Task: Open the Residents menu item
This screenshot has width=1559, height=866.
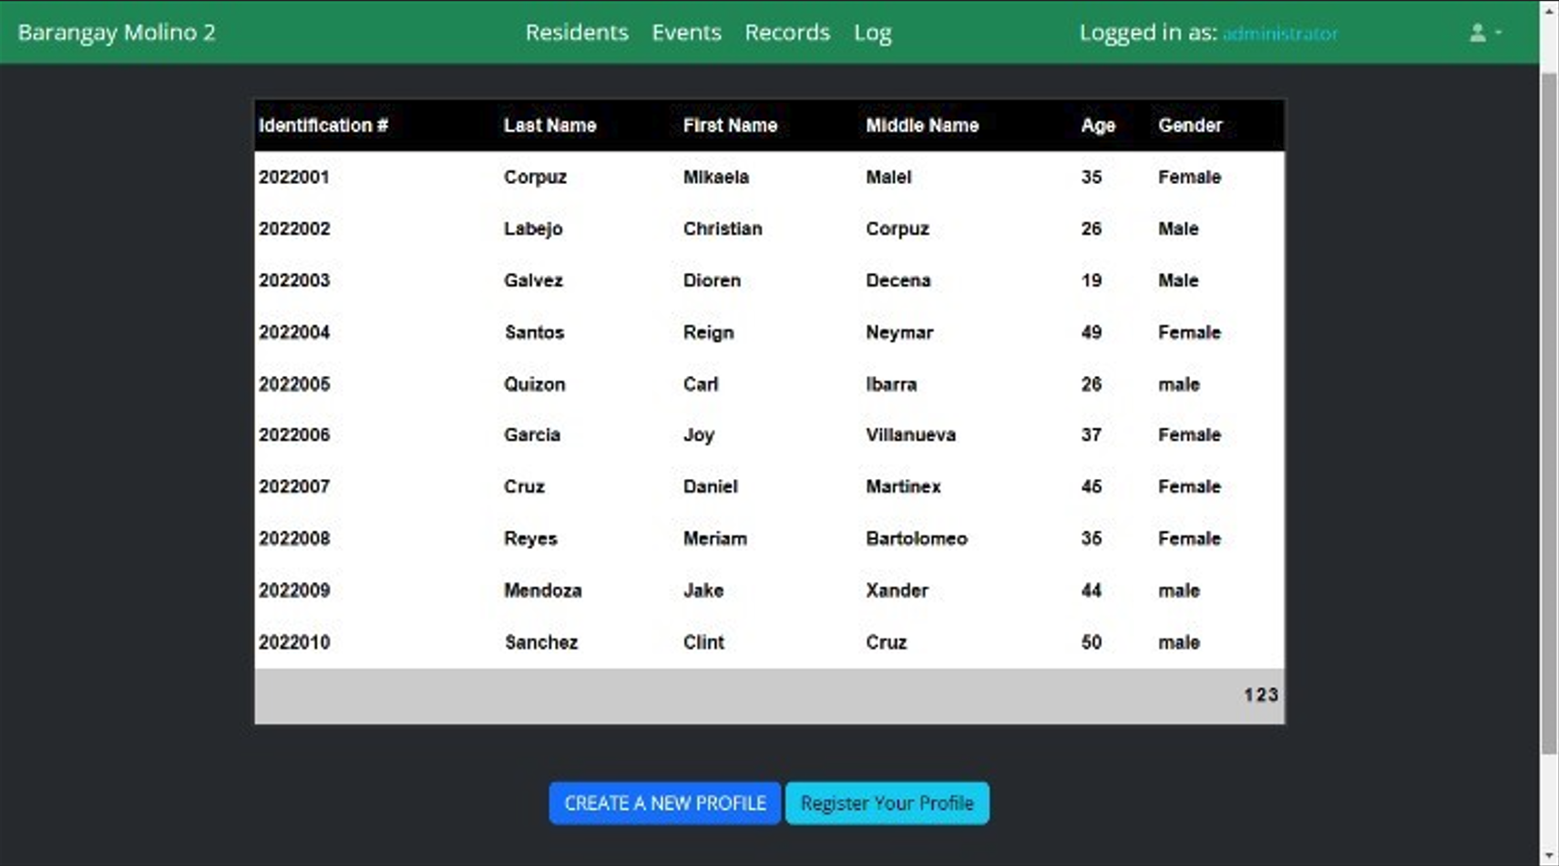Action: pyautogui.click(x=577, y=33)
